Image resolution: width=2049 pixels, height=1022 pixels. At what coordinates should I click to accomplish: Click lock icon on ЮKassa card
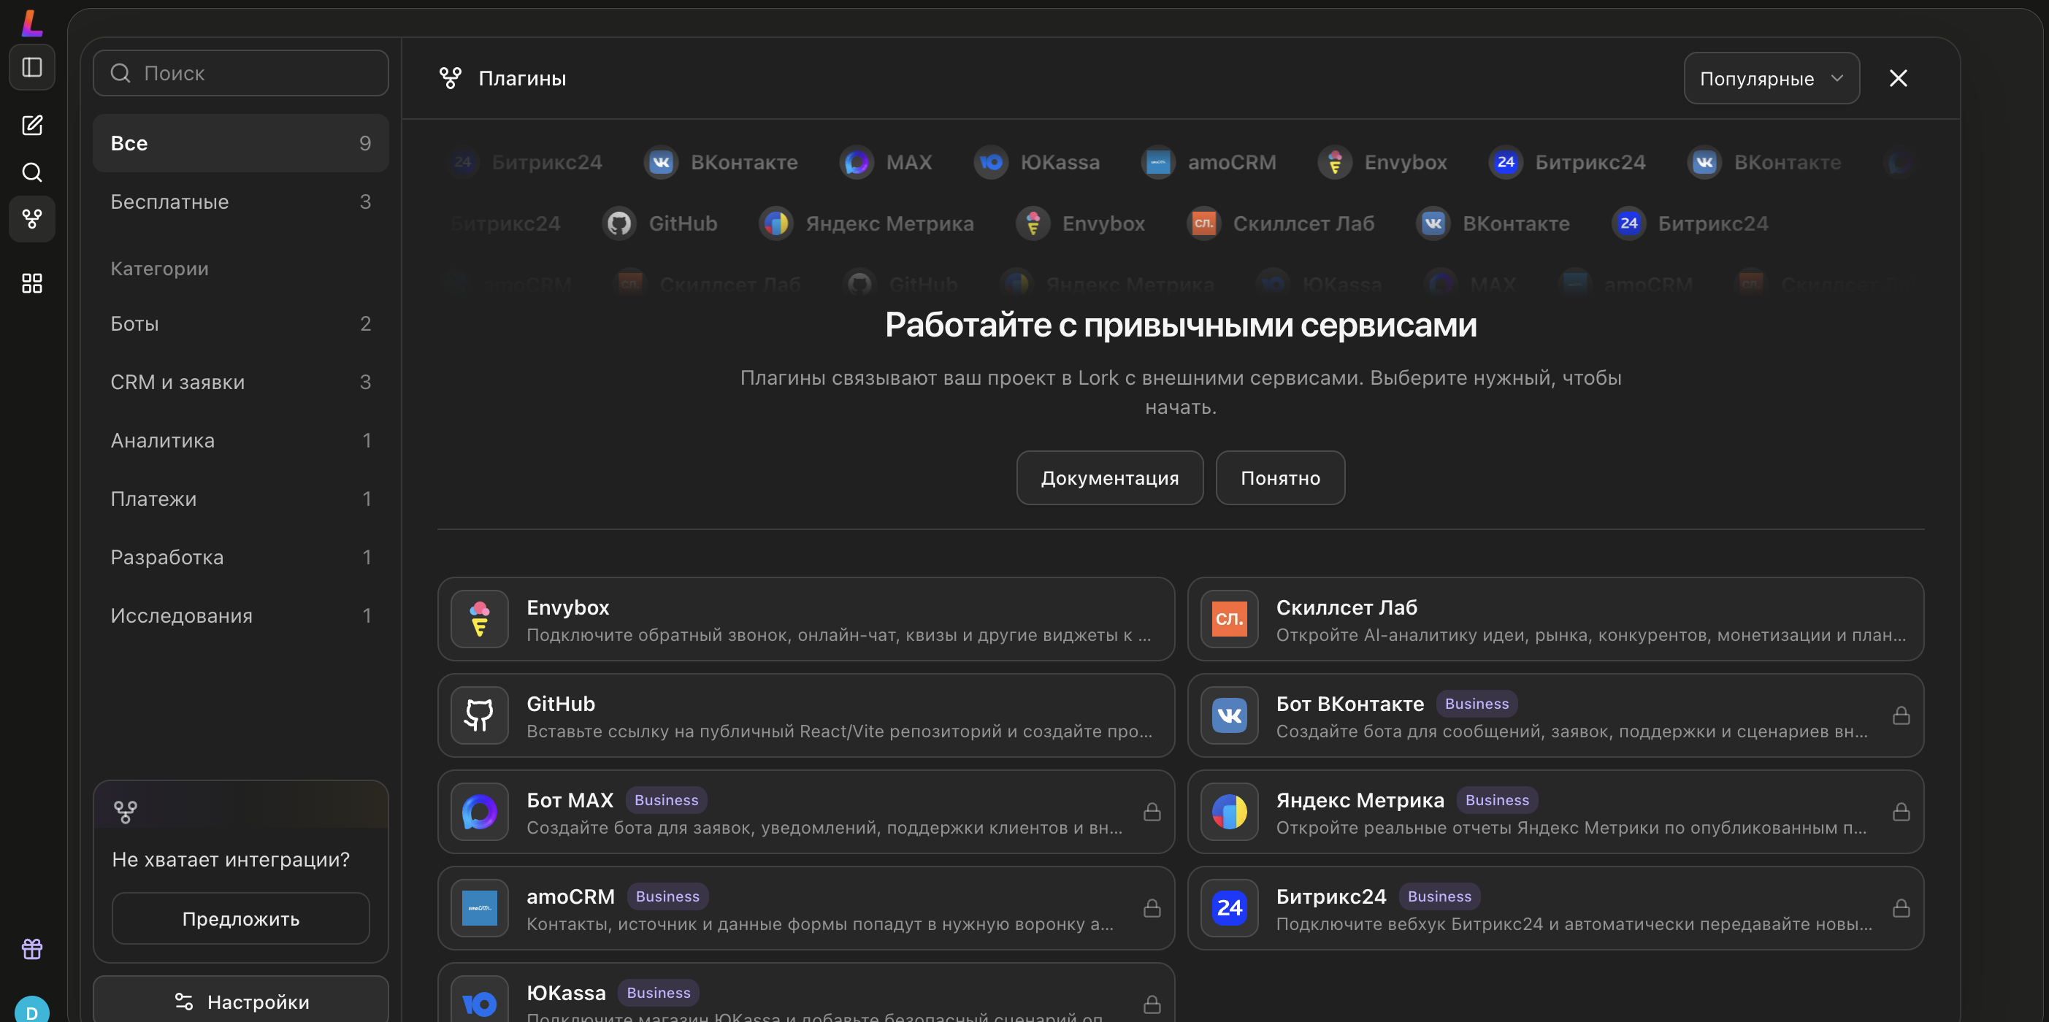click(x=1152, y=1004)
